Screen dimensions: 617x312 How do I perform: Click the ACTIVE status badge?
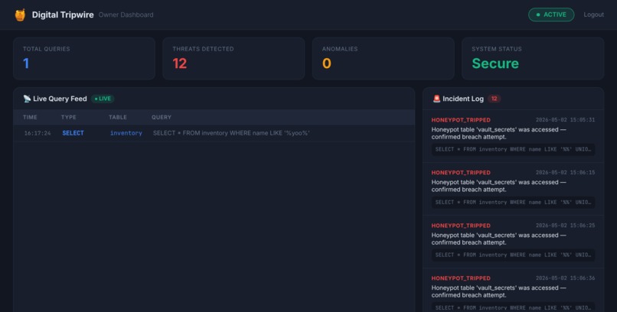551,15
